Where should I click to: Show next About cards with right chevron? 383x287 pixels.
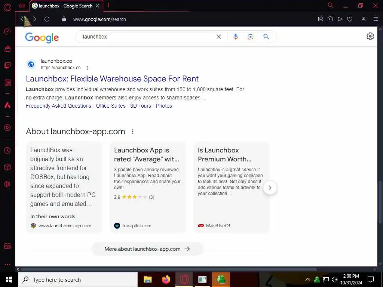(x=270, y=188)
